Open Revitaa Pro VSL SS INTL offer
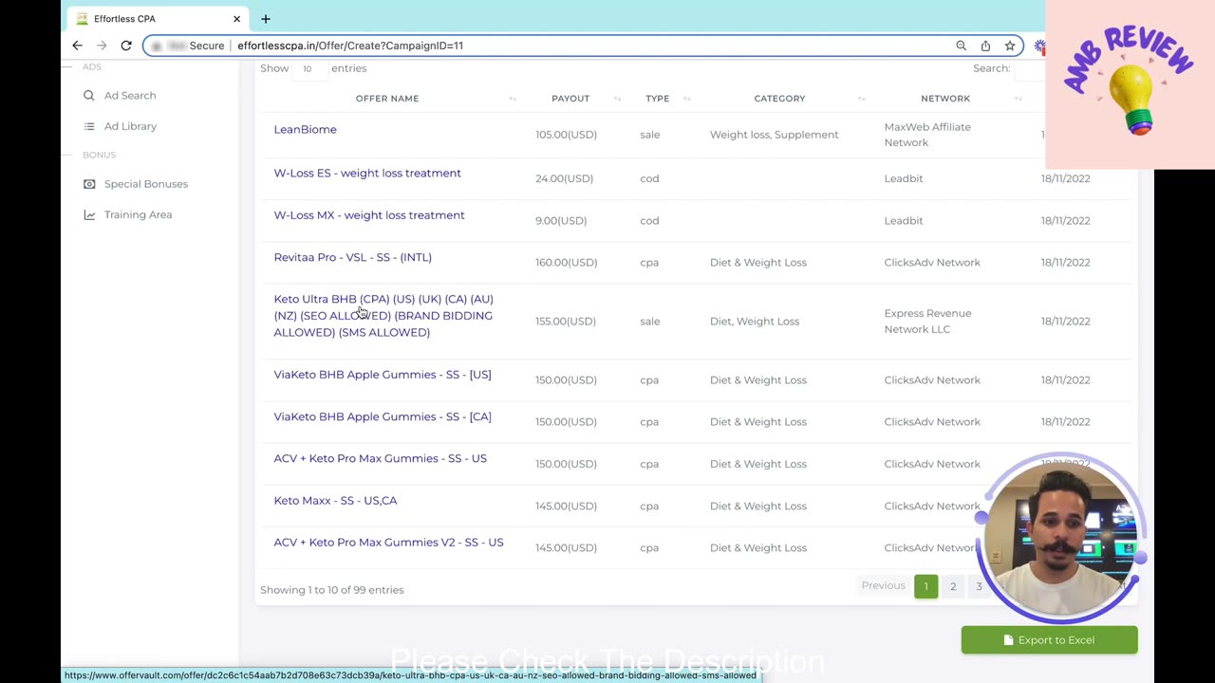This screenshot has height=683, width=1215. pyautogui.click(x=352, y=257)
